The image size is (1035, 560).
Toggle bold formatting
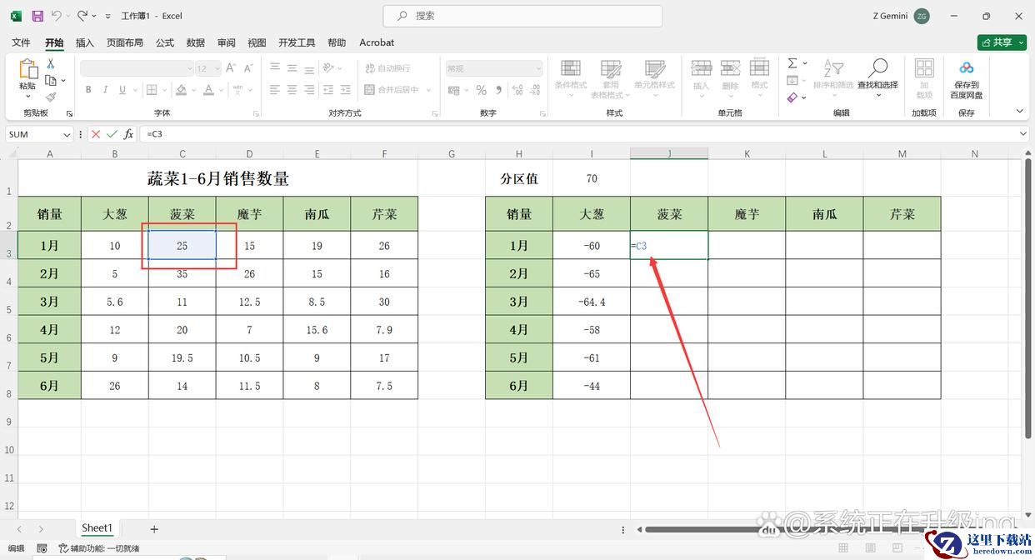coord(88,90)
